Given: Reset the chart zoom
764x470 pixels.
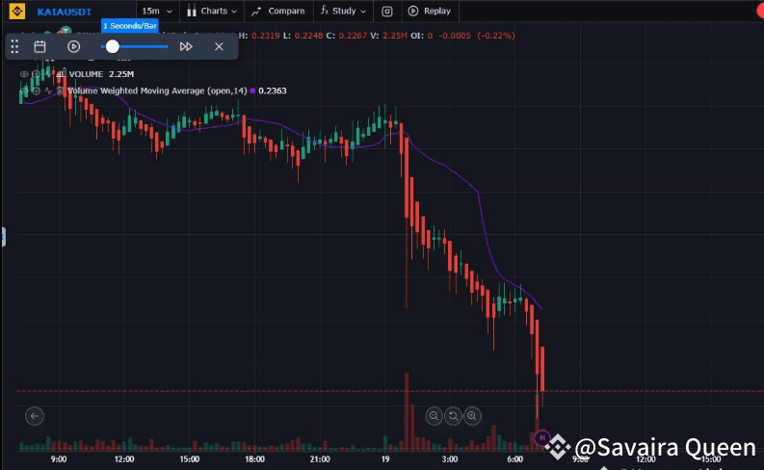Looking at the screenshot, I should tap(453, 416).
